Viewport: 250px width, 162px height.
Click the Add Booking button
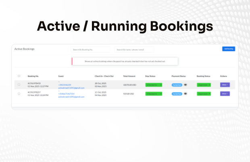coord(229,49)
